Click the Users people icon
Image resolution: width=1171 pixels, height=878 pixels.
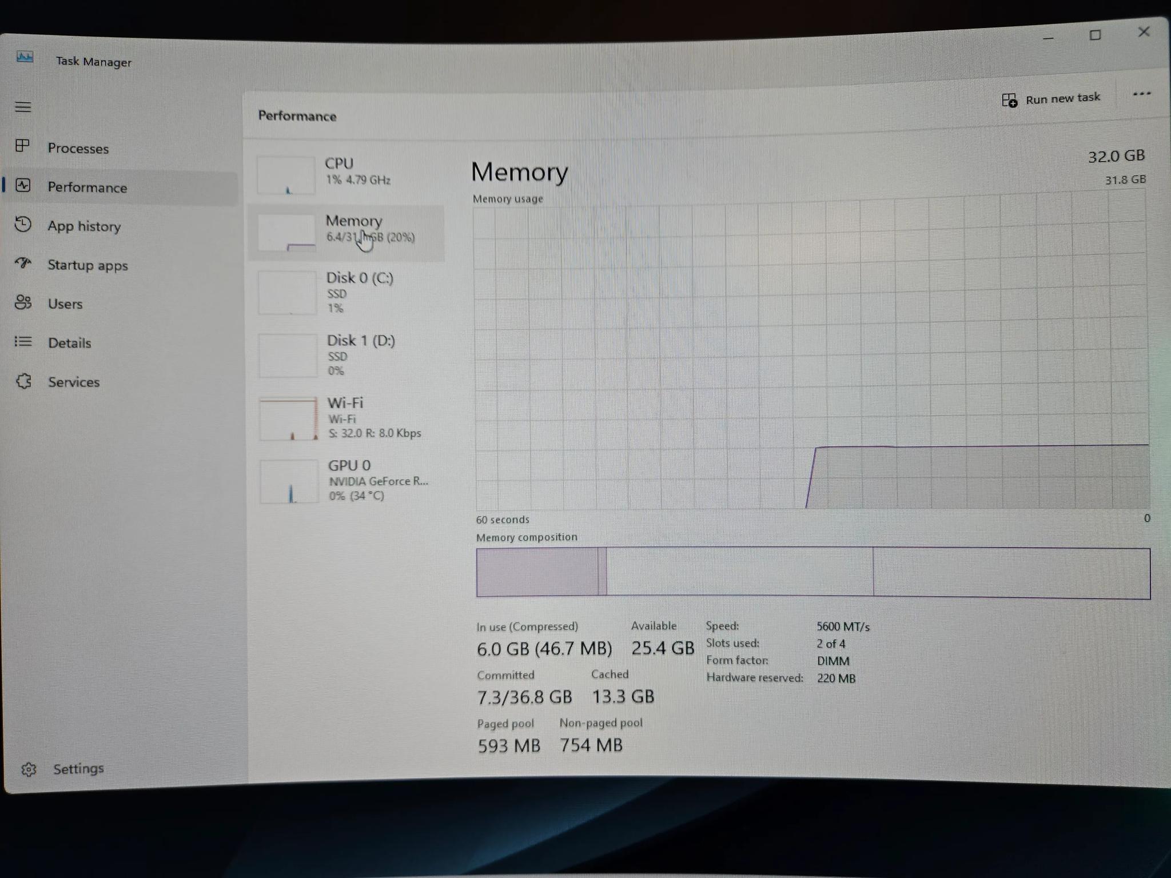(23, 302)
